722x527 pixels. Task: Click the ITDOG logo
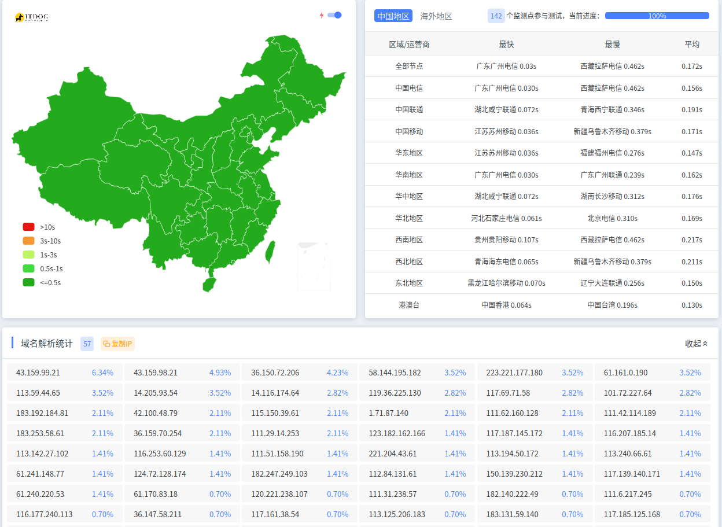pos(31,17)
